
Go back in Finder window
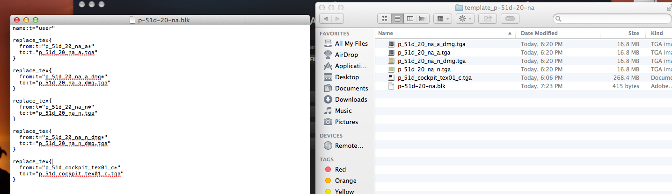(326, 19)
